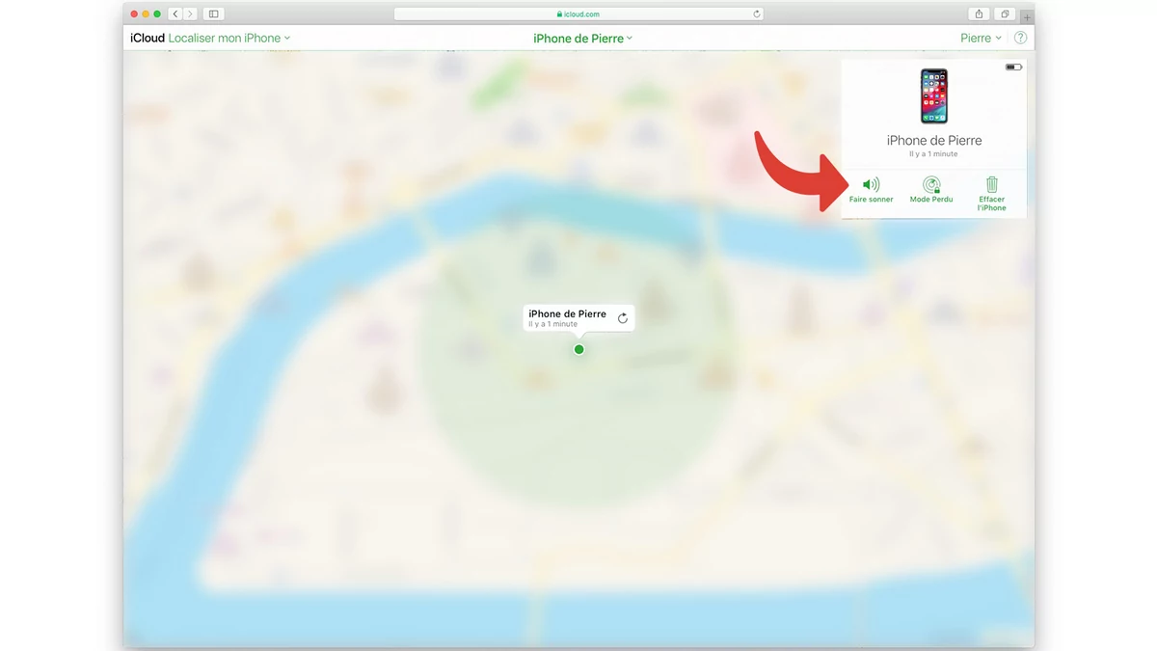
Task: Click the Effacer l'iPhone trash icon
Action: [x=991, y=184]
